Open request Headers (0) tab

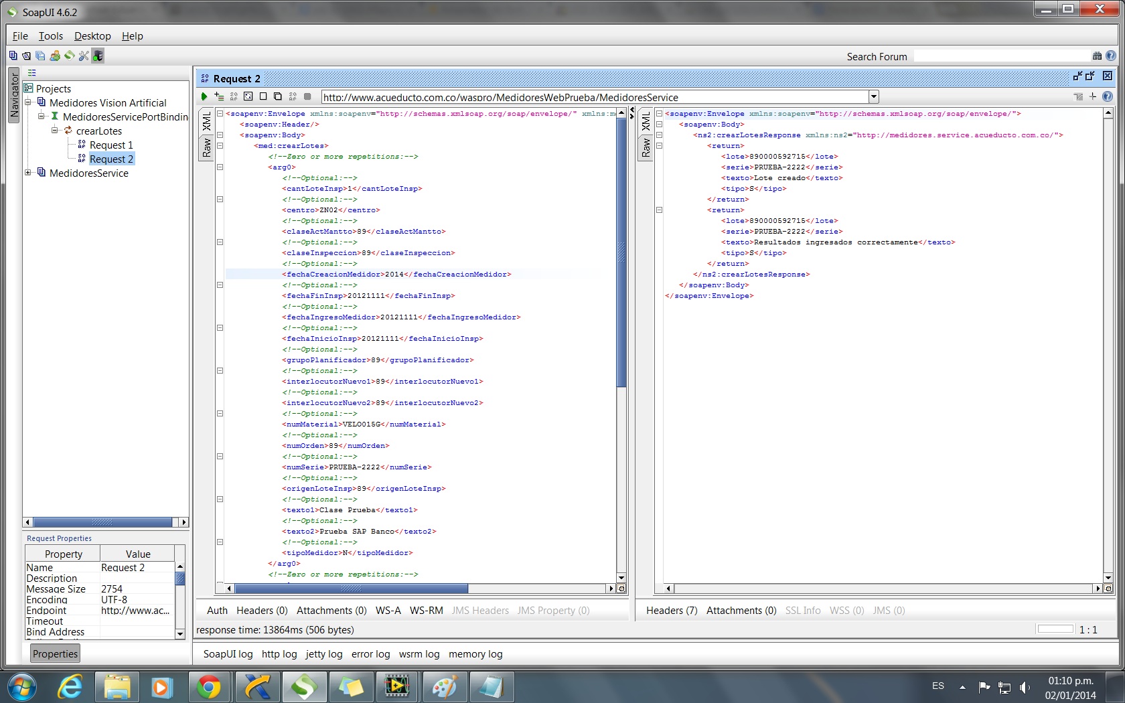262,611
